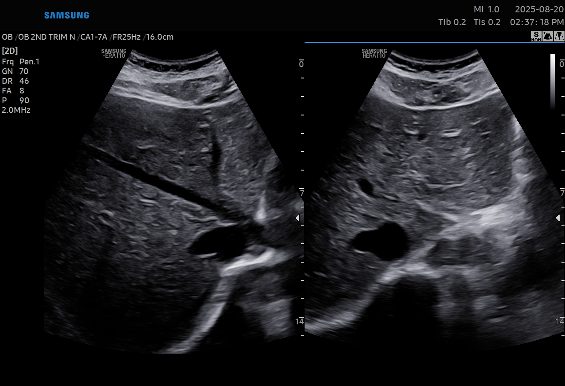
Task: Click the 16.0cm depth value
Action: tap(160, 37)
